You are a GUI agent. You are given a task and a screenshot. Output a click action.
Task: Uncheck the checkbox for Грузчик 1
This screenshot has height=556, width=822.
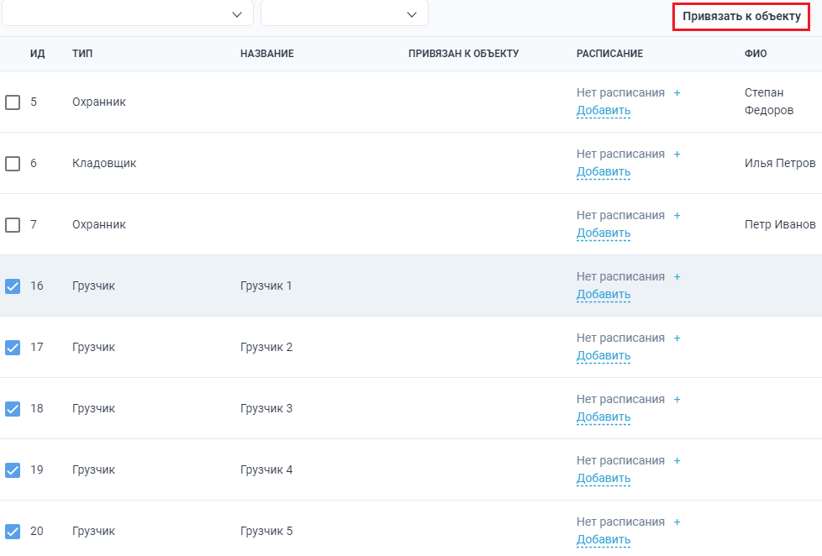(13, 286)
